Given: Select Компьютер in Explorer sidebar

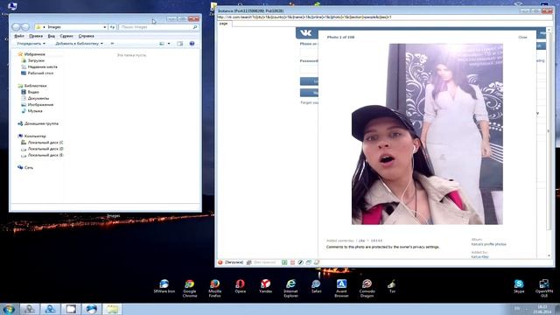Looking at the screenshot, I should (35, 136).
